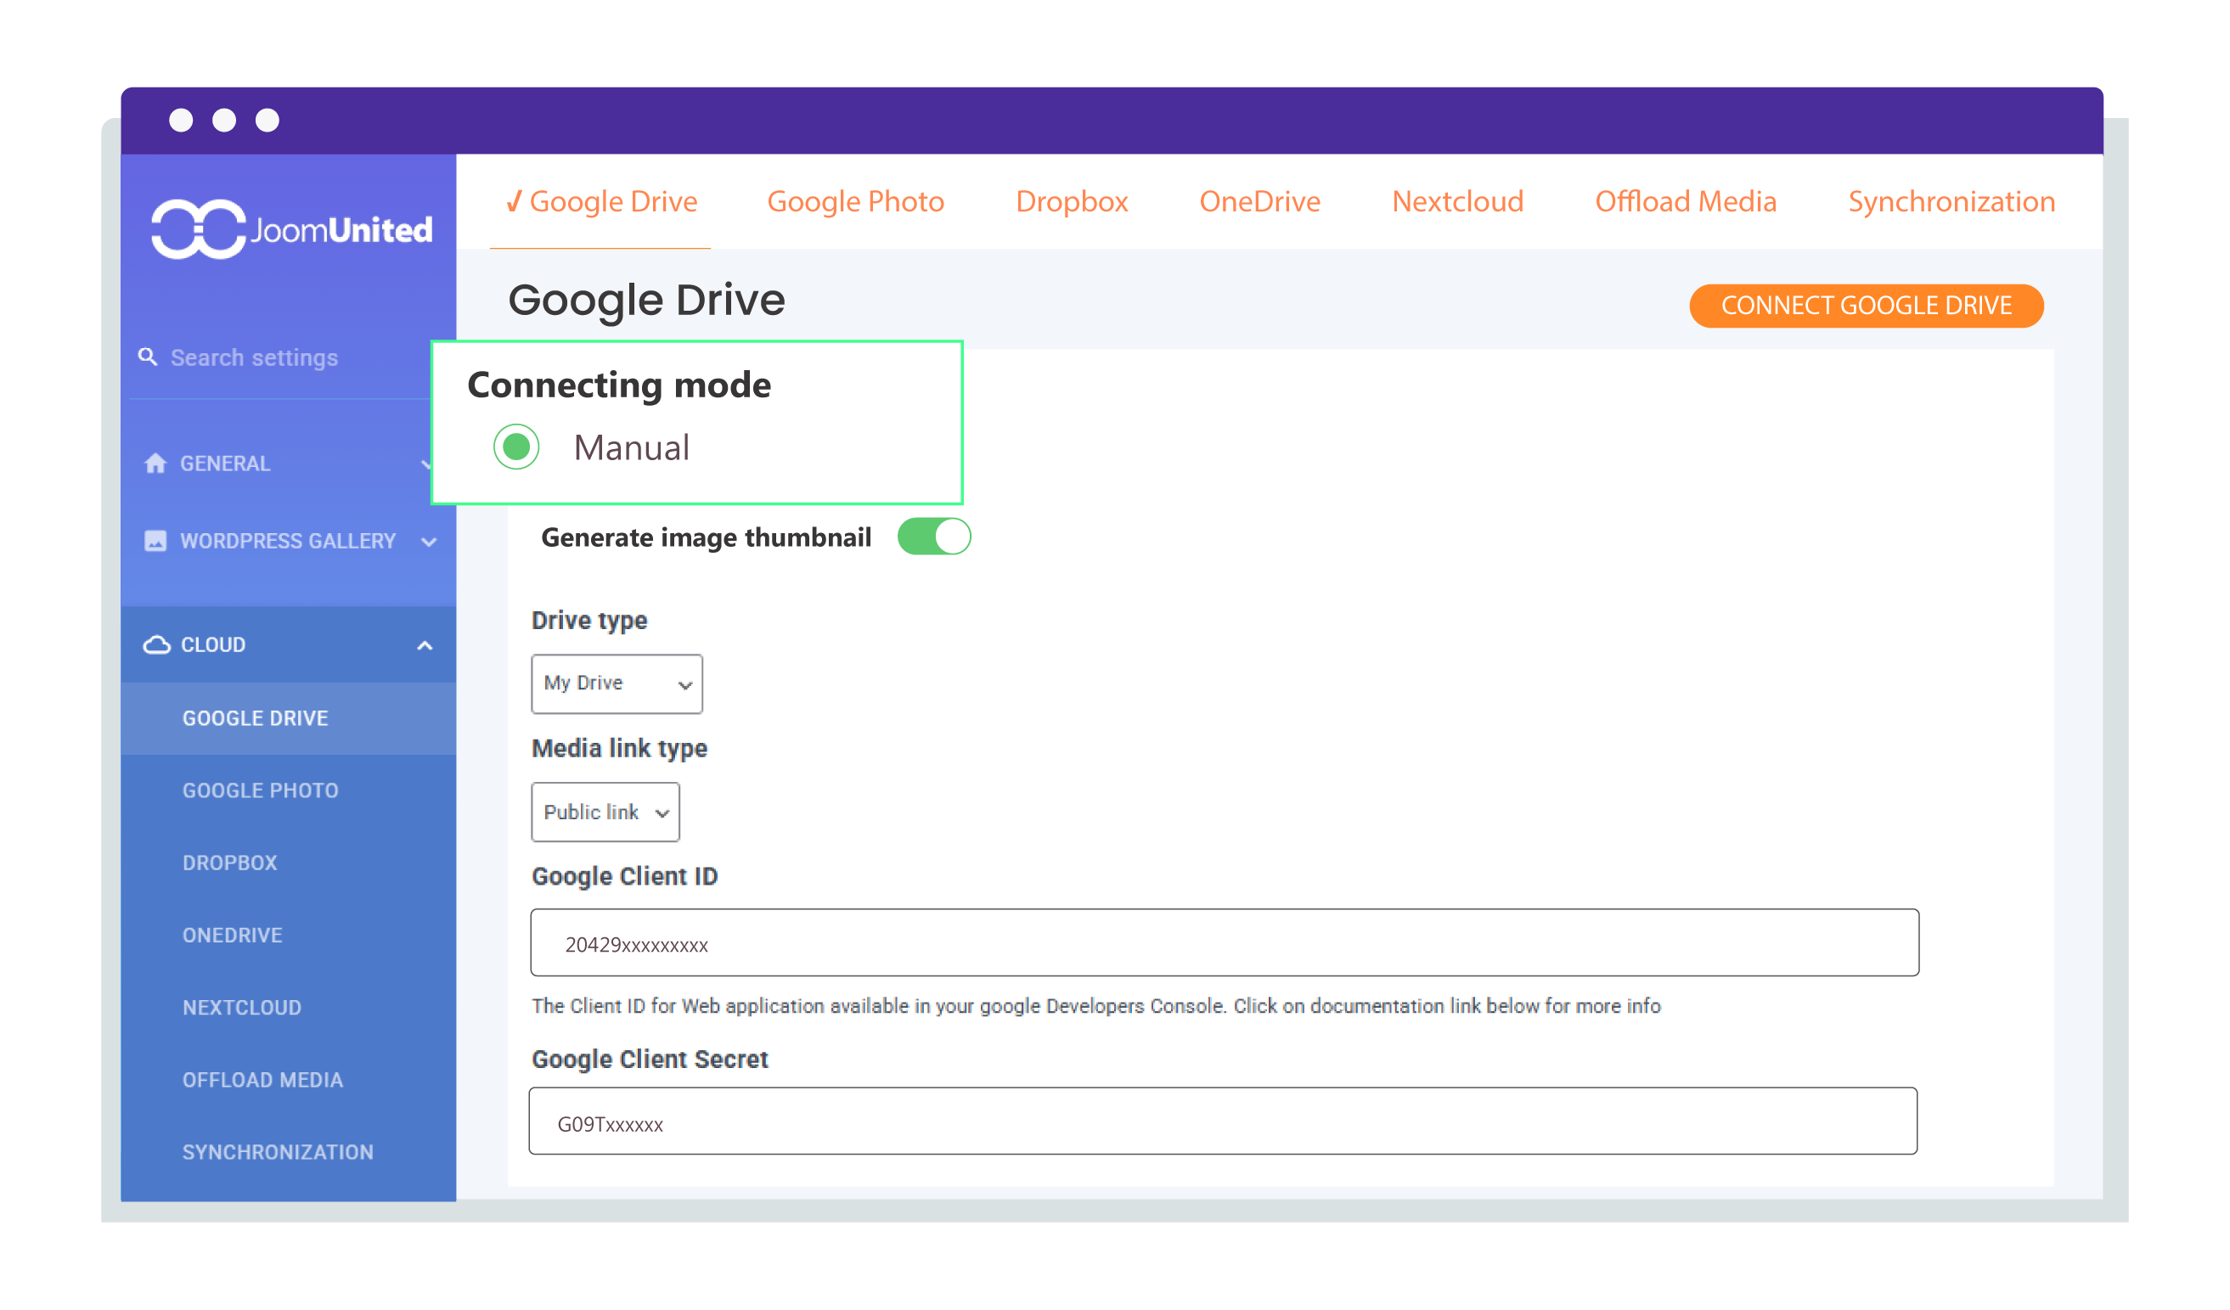Switch to the Dropbox tab
The height and width of the screenshot is (1310, 2230).
tap(1072, 202)
